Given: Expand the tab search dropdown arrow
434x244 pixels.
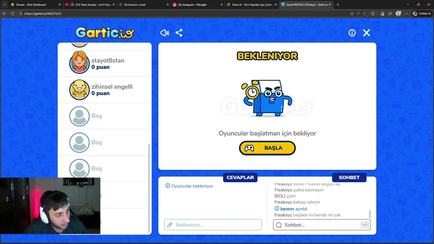Looking at the screenshot, I should (4, 4).
